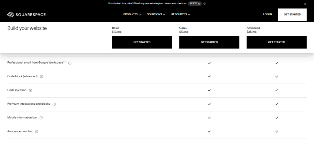The image size is (314, 145).
Task: Click the Squarespace logo icon
Action: click(11, 14)
